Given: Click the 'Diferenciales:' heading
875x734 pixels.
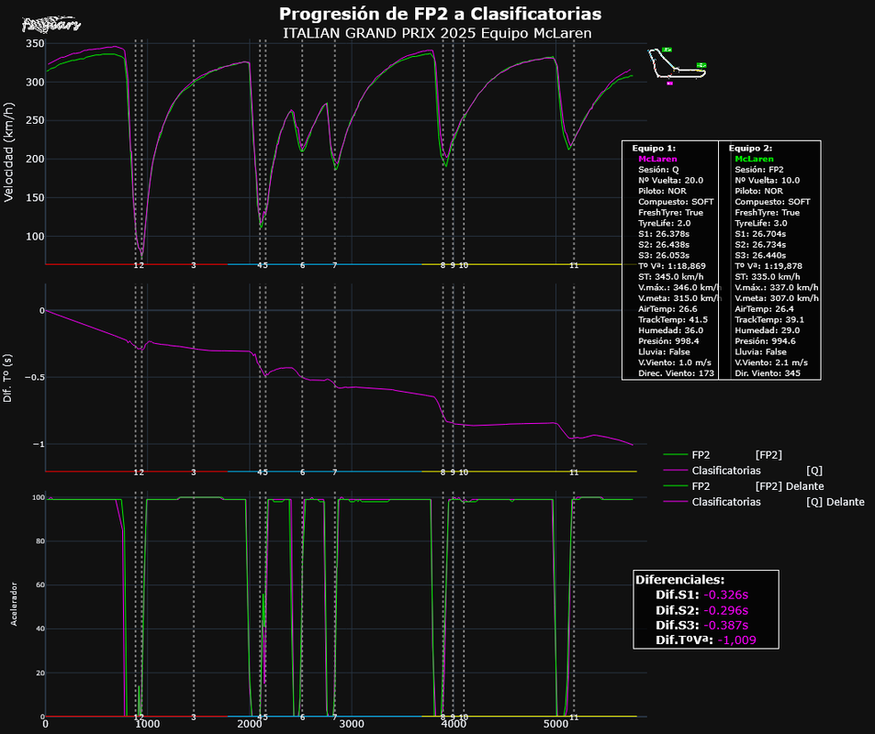Looking at the screenshot, I should click(679, 580).
